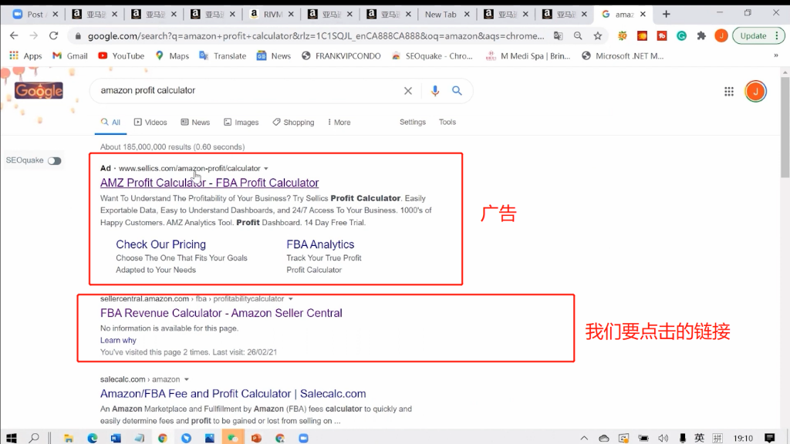Image resolution: width=790 pixels, height=444 pixels.
Task: Expand the More search options menu
Action: coord(338,122)
